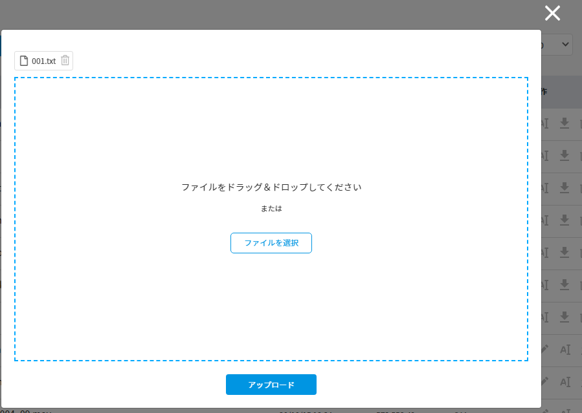
Task: Click the document icon beside 001.txt
Action: tap(24, 61)
